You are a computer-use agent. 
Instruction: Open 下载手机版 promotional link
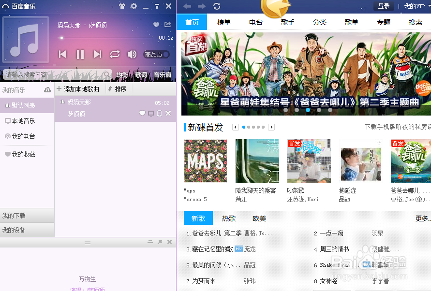tap(398, 127)
